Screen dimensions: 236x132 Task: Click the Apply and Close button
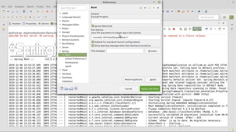150,89
